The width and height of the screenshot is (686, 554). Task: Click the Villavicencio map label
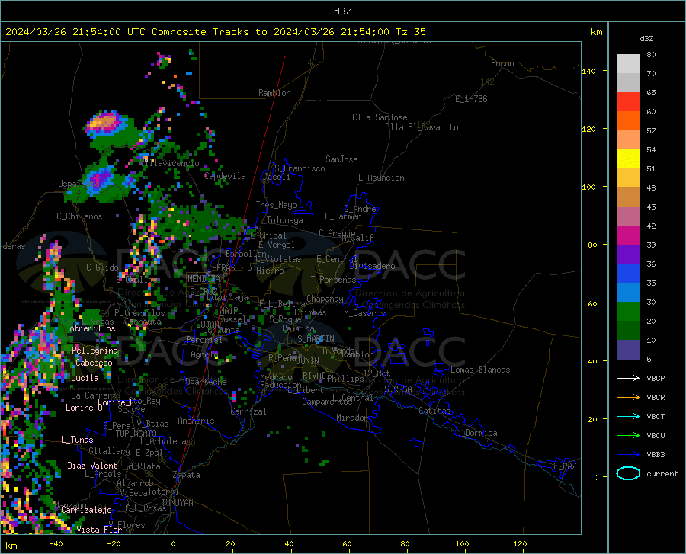170,163
